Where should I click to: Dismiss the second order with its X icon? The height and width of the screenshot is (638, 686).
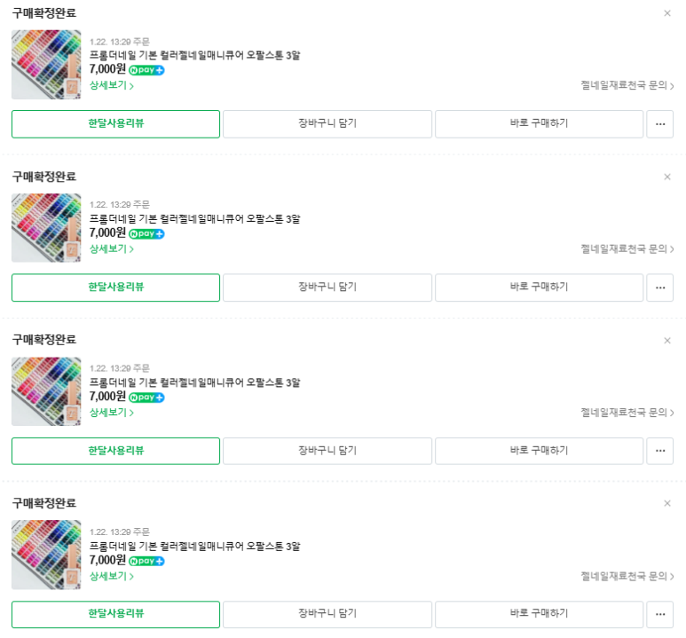667,177
